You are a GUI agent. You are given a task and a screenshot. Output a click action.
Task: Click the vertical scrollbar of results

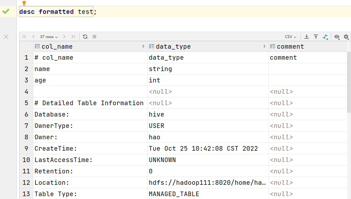[x=349, y=82]
